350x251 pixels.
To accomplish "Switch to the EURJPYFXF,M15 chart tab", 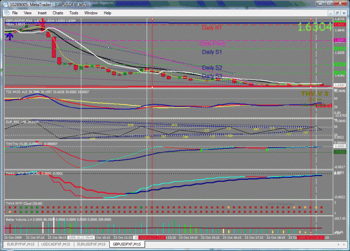I will coord(21,244).
